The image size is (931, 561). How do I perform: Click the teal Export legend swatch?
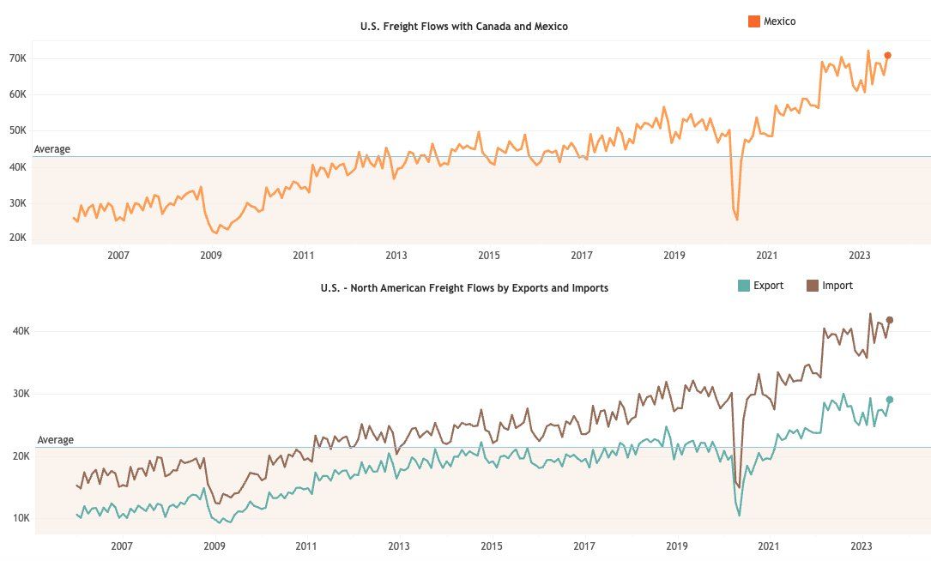click(743, 286)
